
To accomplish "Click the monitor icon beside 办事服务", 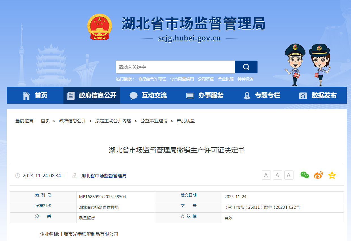I will pyautogui.click(x=190, y=96).
